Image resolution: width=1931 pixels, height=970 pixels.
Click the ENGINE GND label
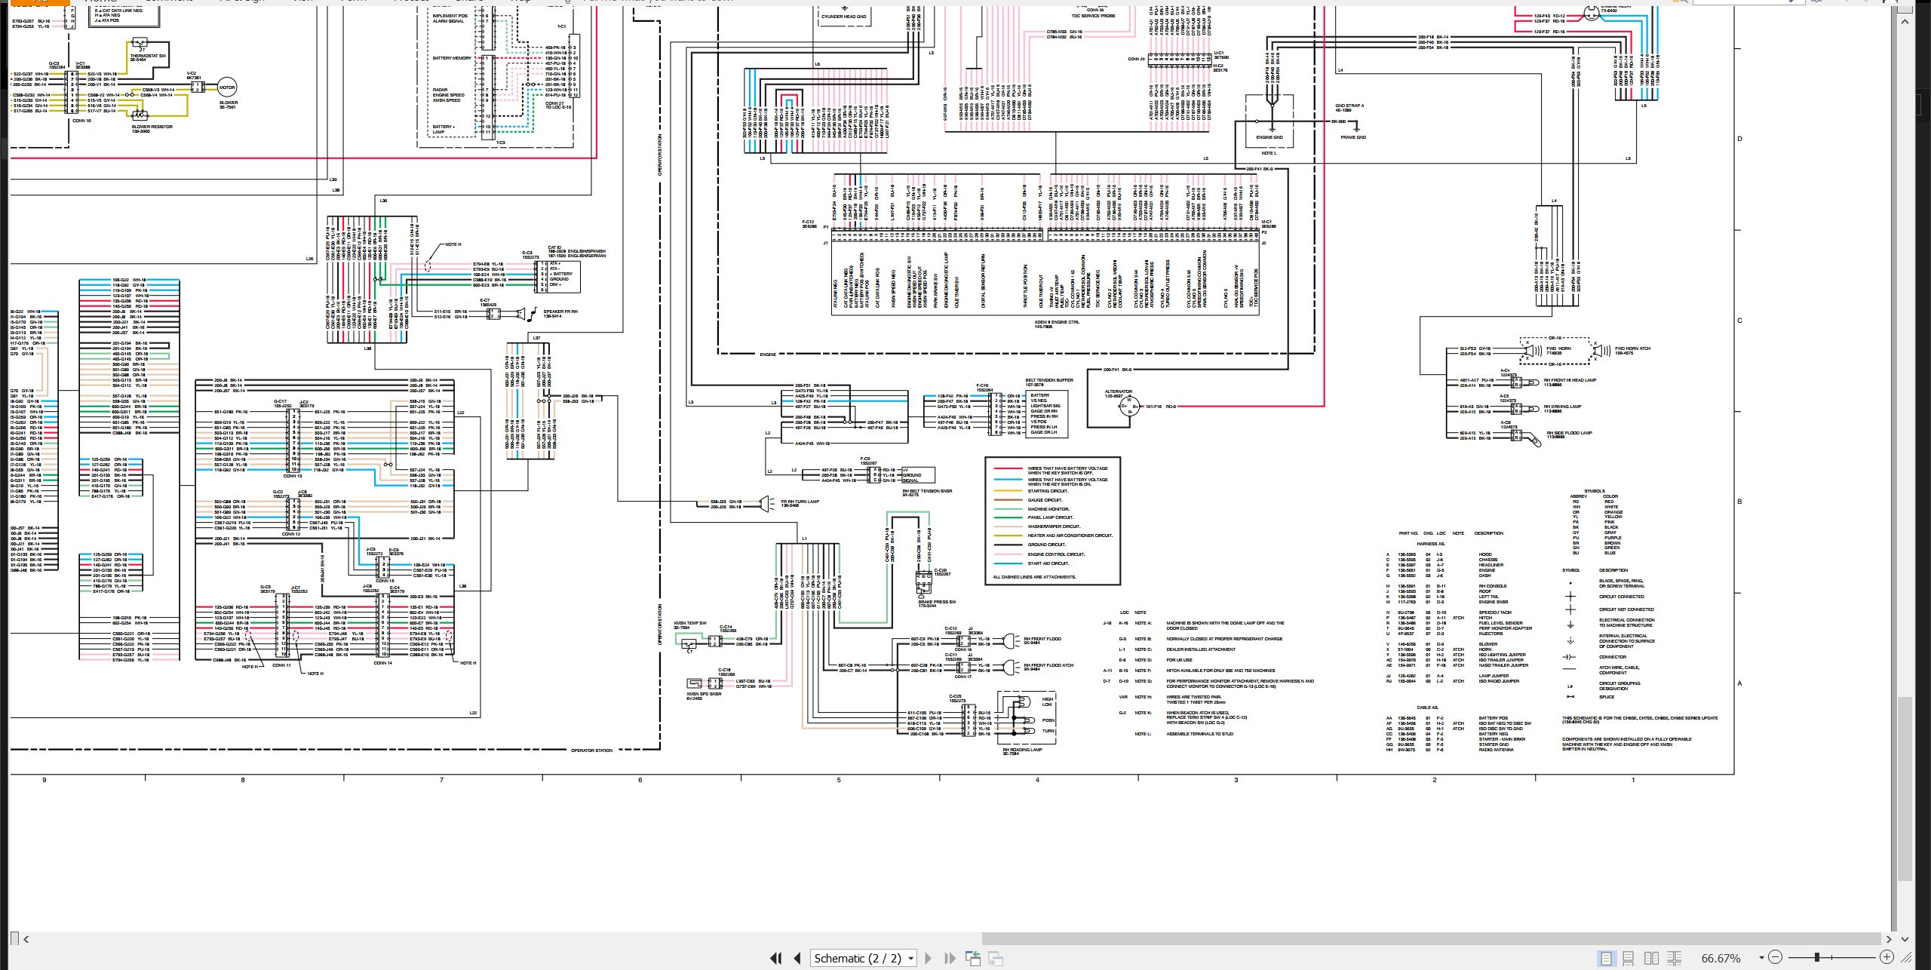[x=1269, y=137]
